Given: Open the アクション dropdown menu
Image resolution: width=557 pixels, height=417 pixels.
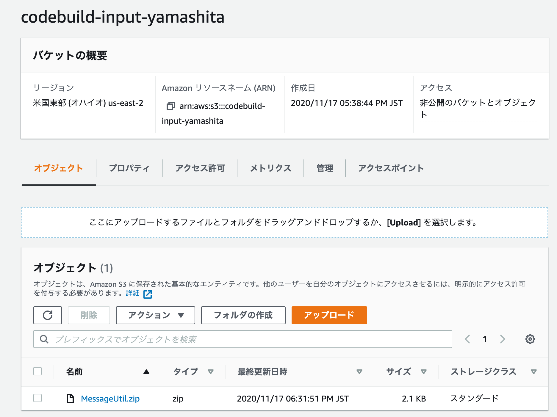Looking at the screenshot, I should tap(156, 315).
